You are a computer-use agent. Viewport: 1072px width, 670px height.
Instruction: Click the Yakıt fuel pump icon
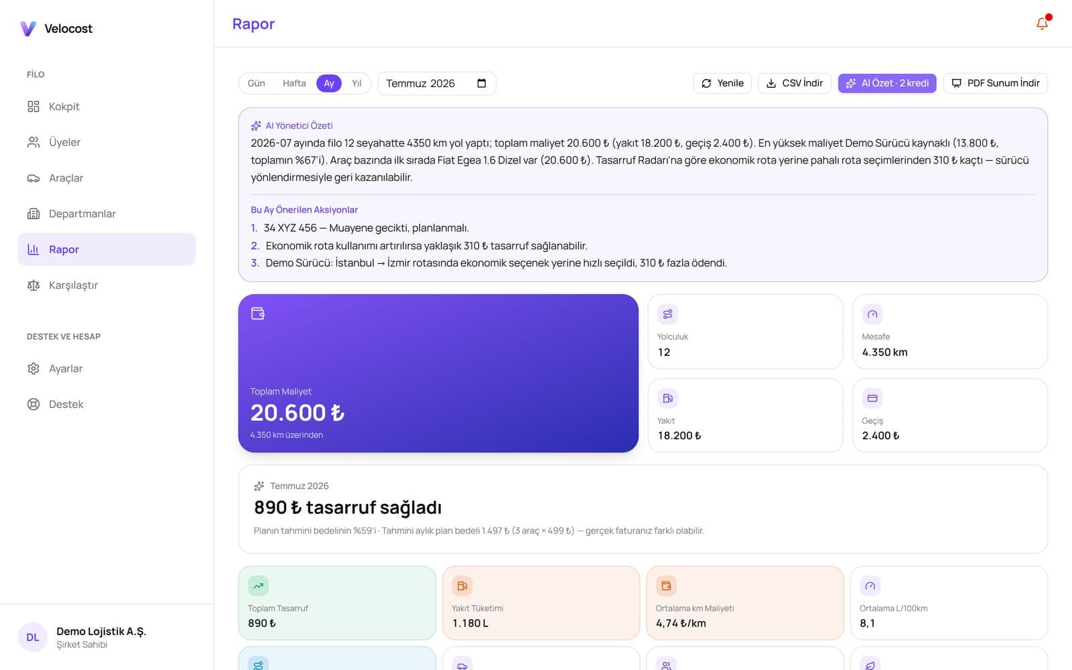coord(668,398)
